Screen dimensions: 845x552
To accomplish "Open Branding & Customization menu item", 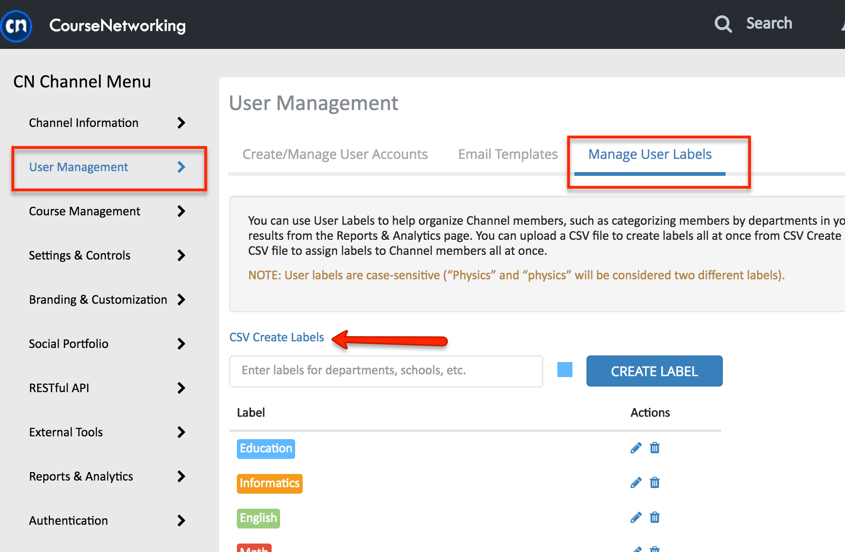I will [98, 300].
